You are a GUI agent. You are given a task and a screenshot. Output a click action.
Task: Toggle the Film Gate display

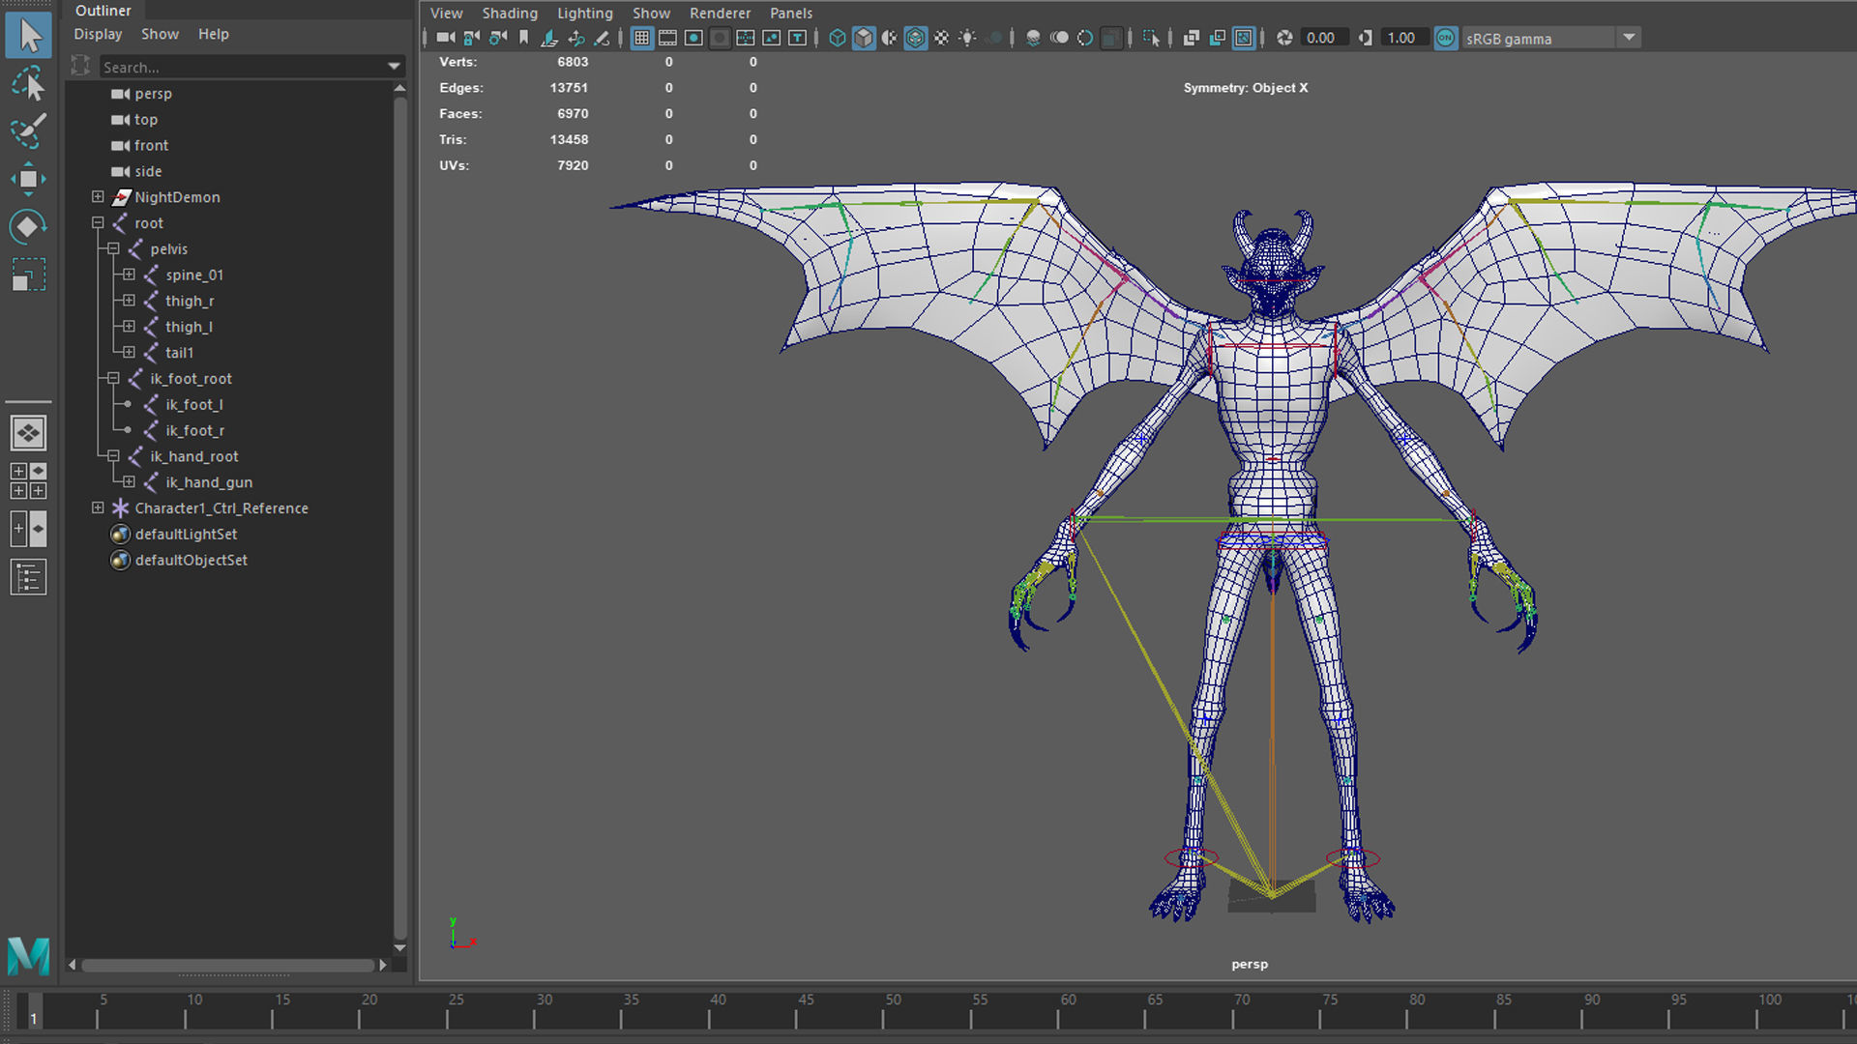point(667,38)
